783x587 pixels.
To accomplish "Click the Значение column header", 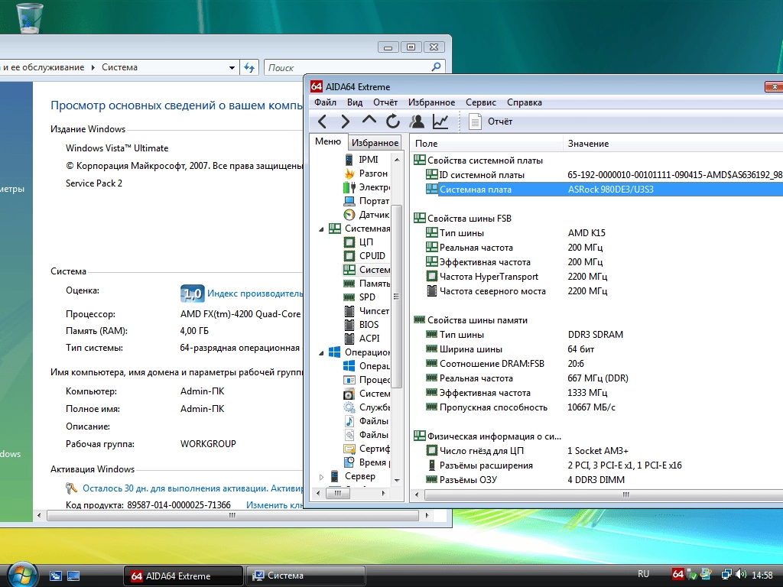I will (x=673, y=143).
